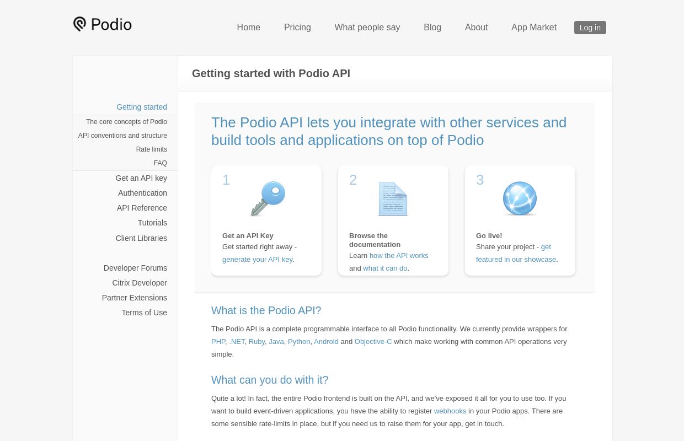The image size is (684, 441).
Task: Open Client Libraries in sidebar
Action: coord(141,238)
